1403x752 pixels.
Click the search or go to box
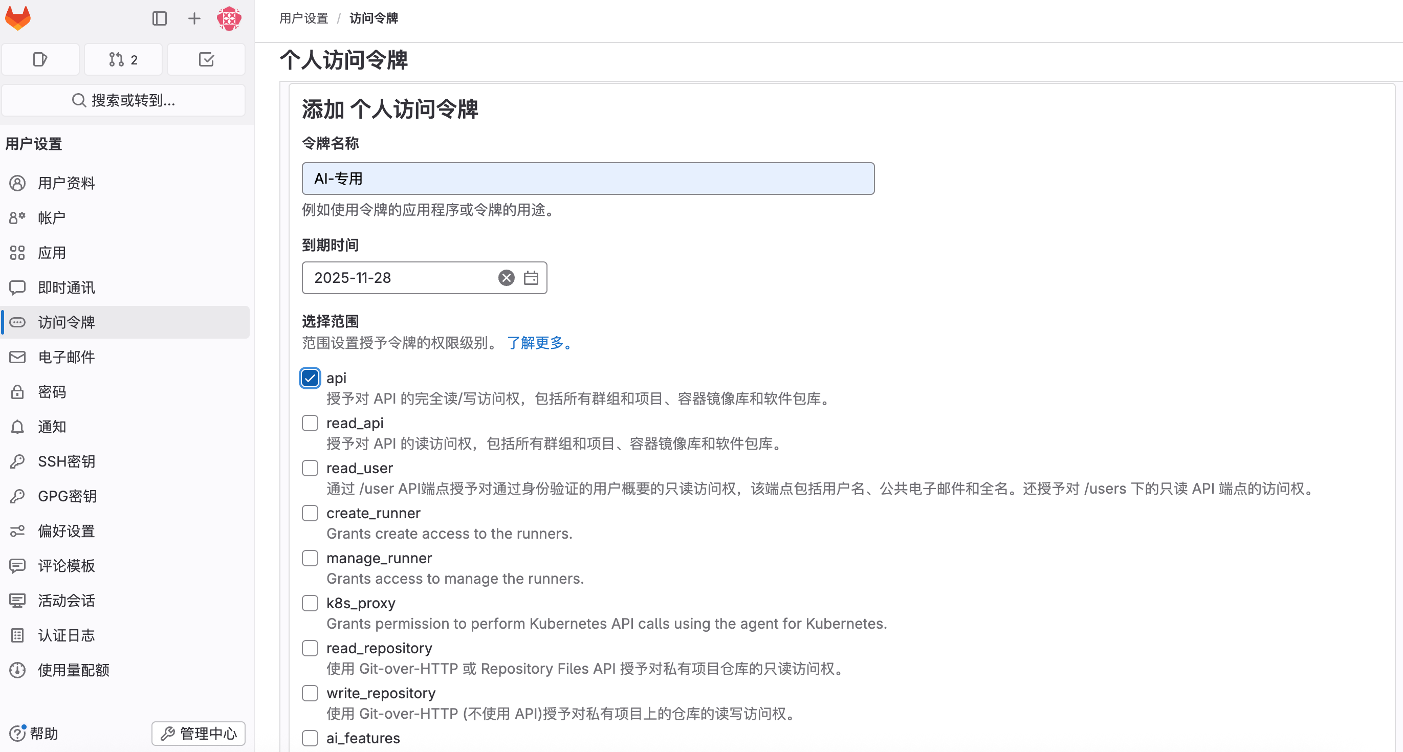tap(124, 100)
